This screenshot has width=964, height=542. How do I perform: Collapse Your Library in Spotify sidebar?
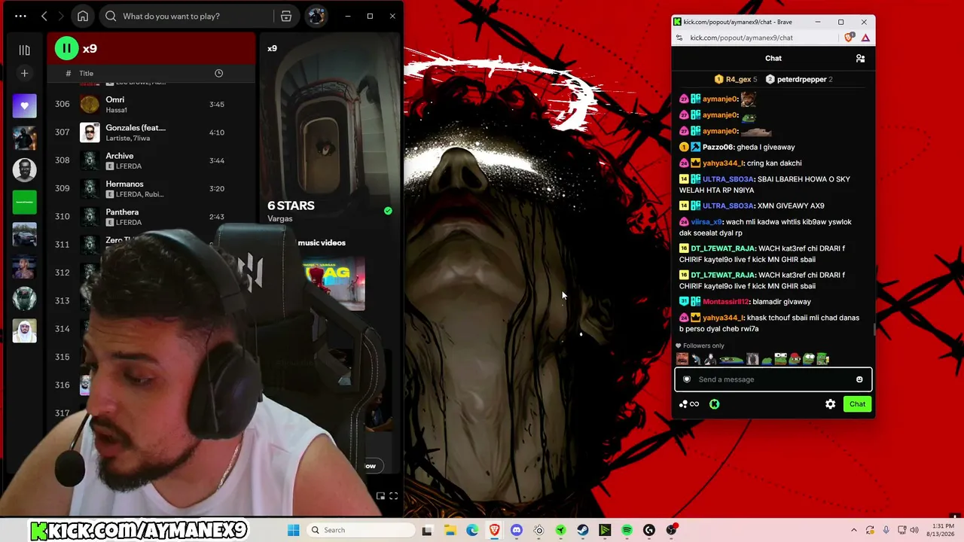coord(24,50)
